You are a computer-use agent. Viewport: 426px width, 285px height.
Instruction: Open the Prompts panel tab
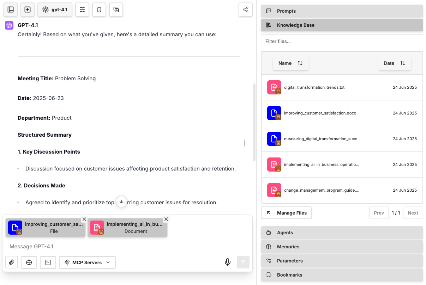coord(342,11)
